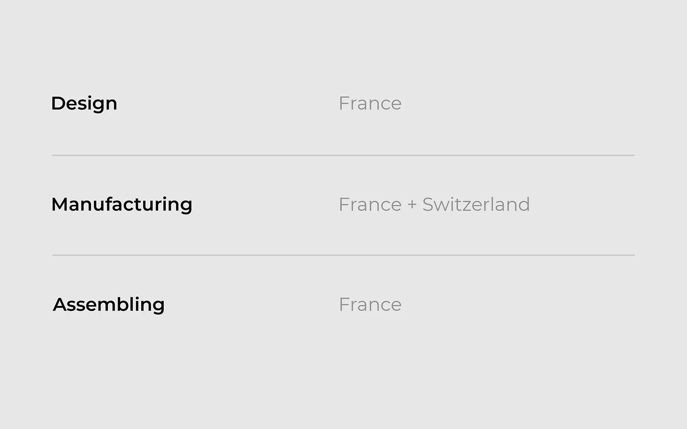
Task: Click the capital M in Manufacturing
Action: click(x=60, y=204)
